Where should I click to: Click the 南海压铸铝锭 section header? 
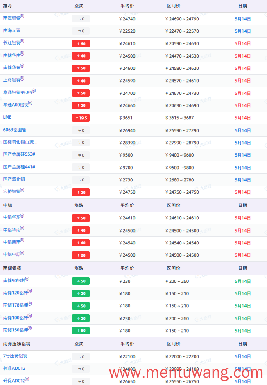(16, 344)
